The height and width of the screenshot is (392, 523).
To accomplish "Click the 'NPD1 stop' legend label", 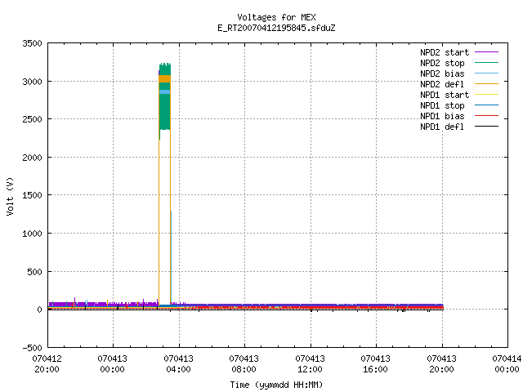I will click(x=442, y=105).
